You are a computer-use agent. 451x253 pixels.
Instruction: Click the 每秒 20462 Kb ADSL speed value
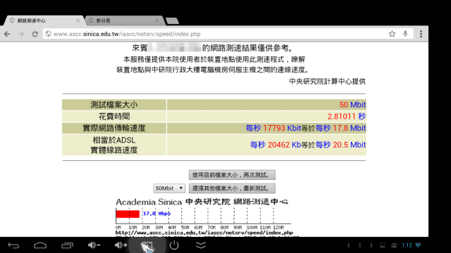point(276,145)
